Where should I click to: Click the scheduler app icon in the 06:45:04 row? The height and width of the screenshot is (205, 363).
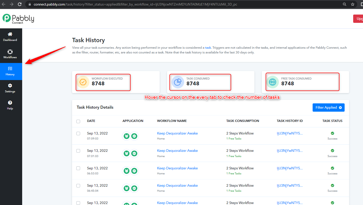click(126, 188)
